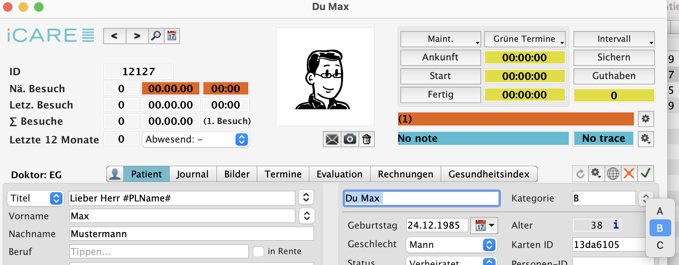
Task: Open the Geschlecht dropdown showing Mann
Action: [x=489, y=245]
